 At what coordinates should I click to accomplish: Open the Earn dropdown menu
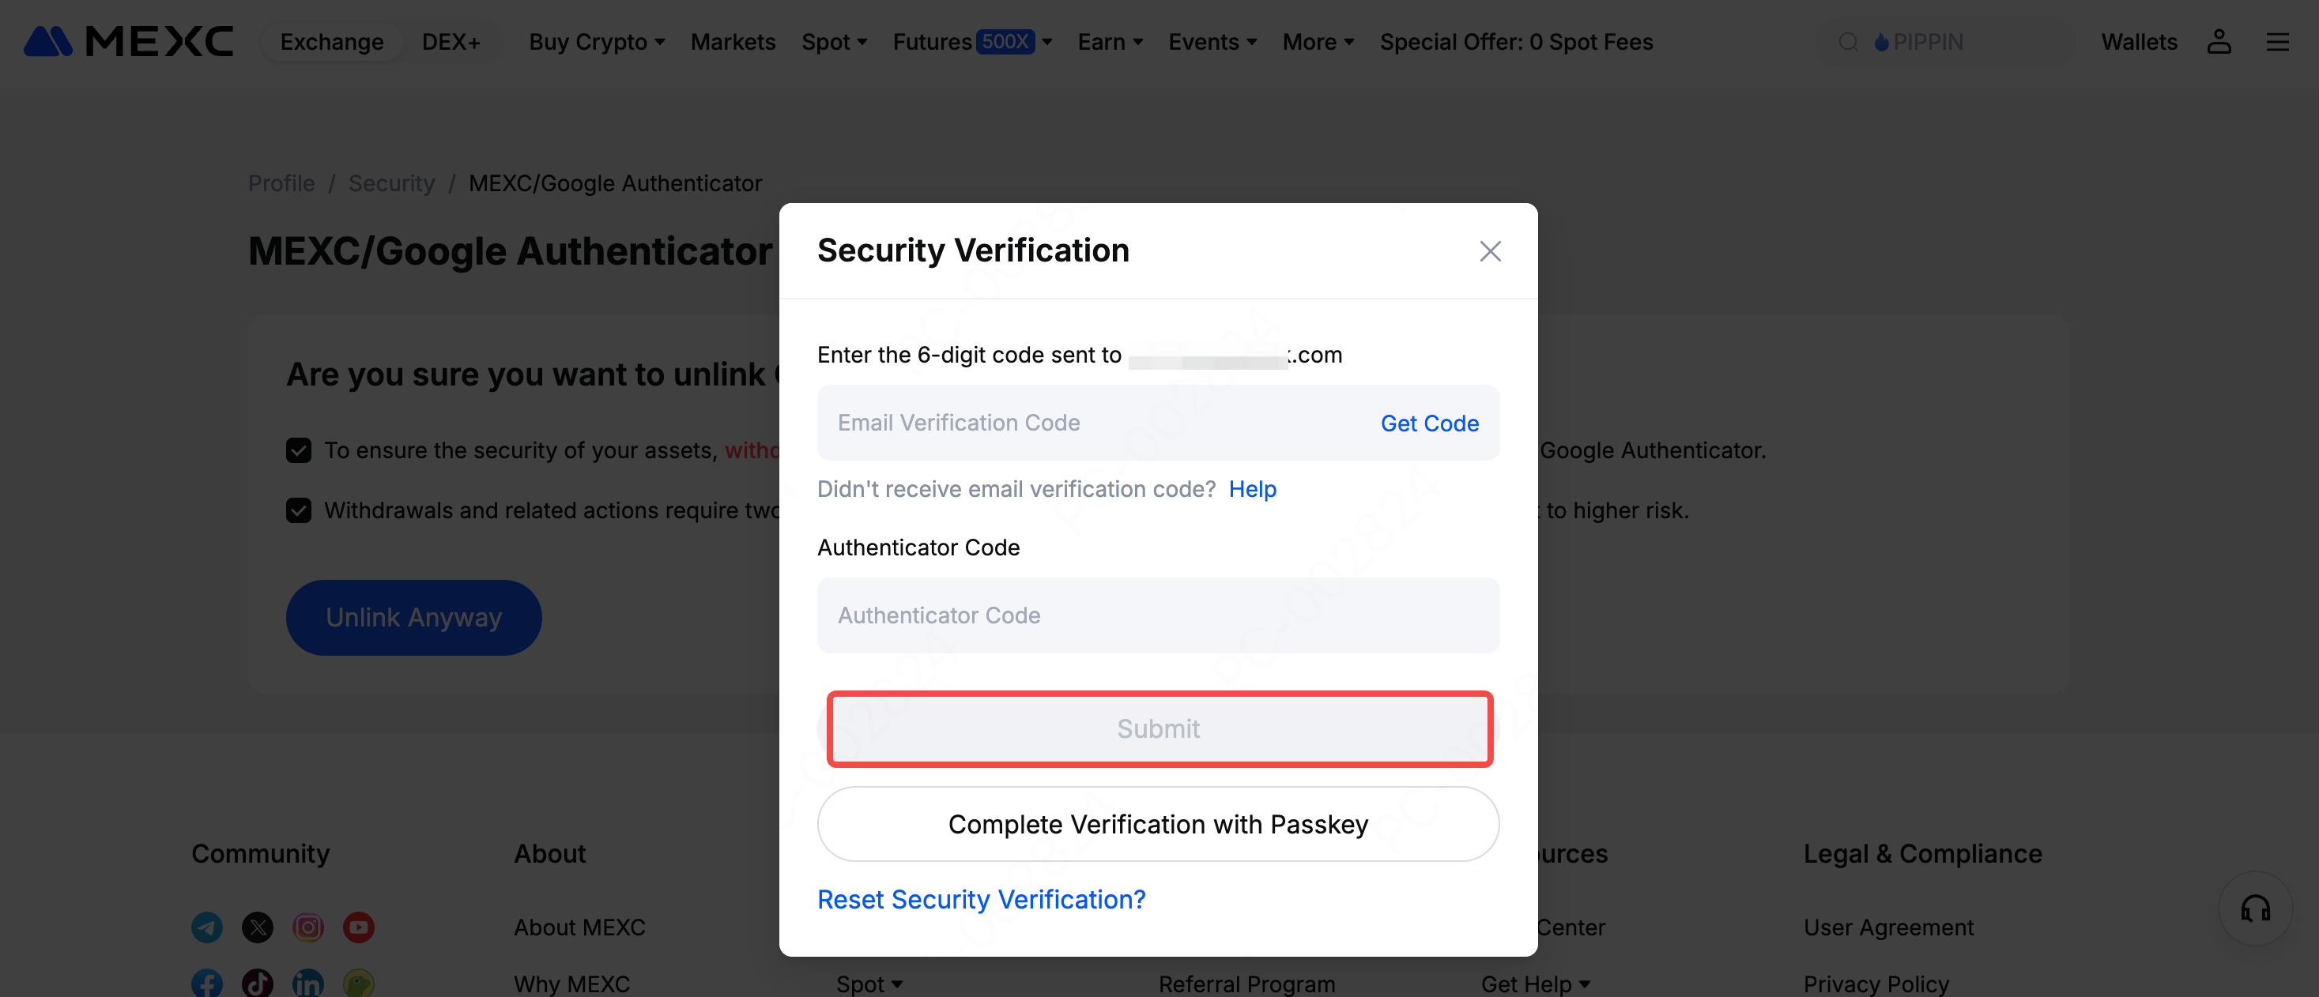pyautogui.click(x=1109, y=43)
